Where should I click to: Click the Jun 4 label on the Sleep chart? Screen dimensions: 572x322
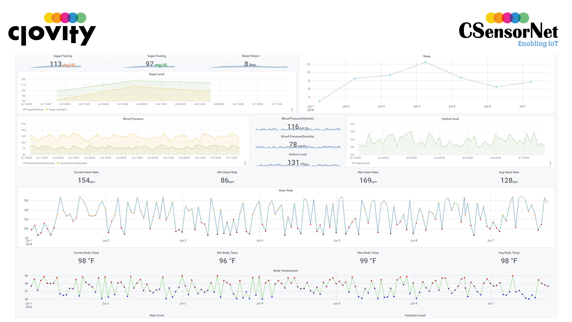416,106
